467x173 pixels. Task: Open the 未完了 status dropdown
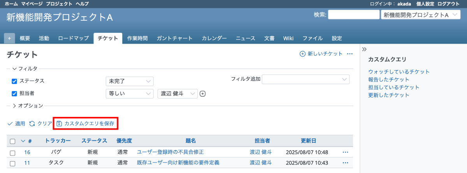(130, 81)
